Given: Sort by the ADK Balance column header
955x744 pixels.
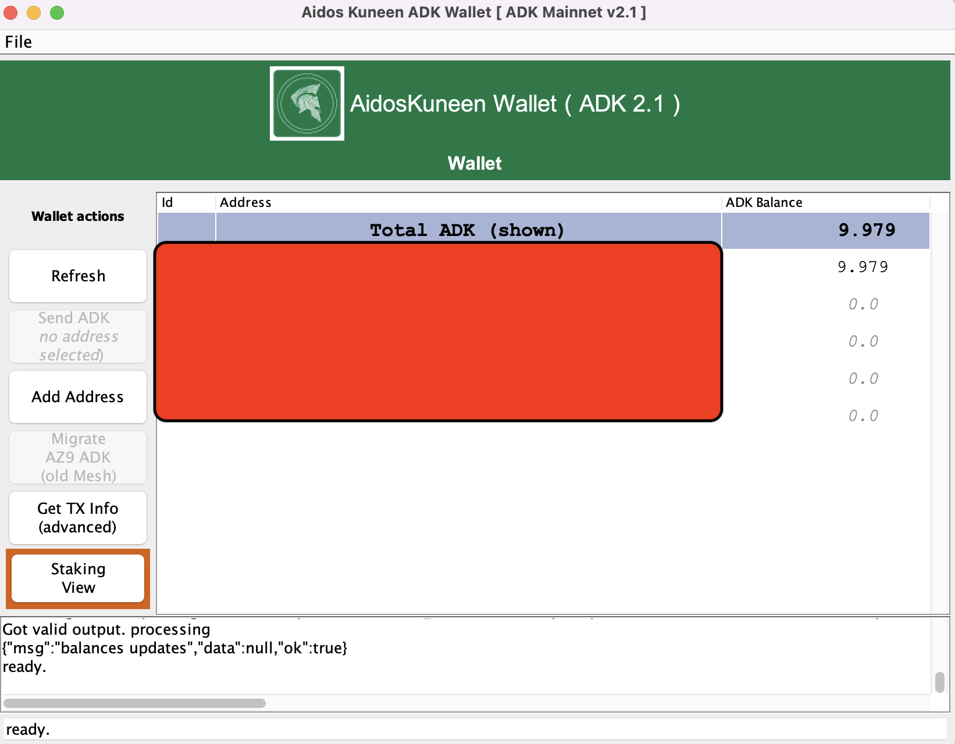Looking at the screenshot, I should pos(826,202).
